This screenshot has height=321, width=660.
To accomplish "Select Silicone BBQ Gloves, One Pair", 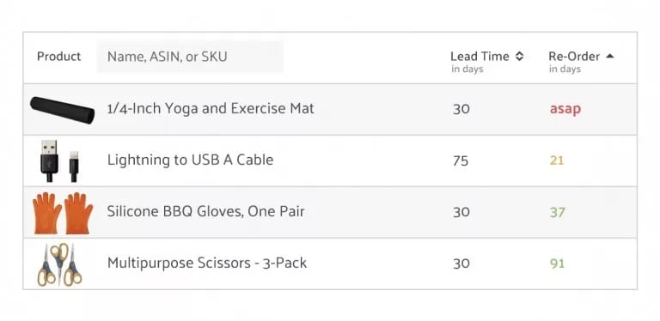I will pos(206,211).
